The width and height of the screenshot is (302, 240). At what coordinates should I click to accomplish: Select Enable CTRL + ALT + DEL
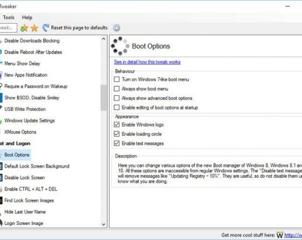(x=31, y=189)
